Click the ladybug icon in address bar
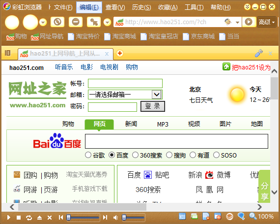 pyautogui.click(x=227, y=22)
